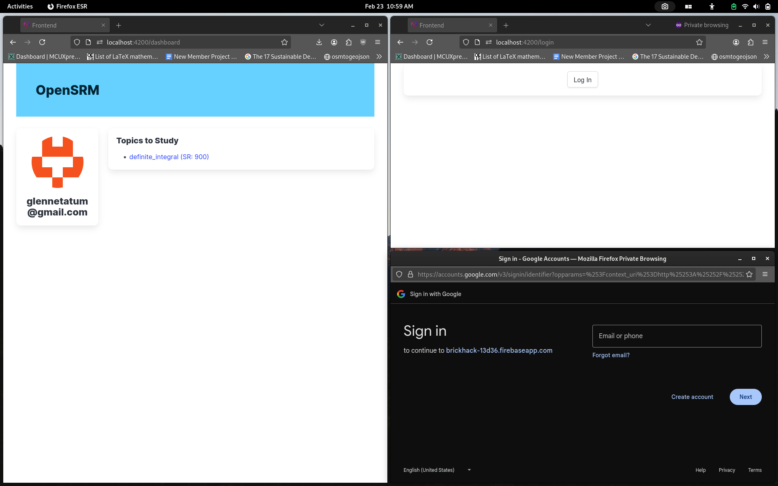Open list all tabs dropdown in private window
This screenshot has height=486, width=778.
pos(648,25)
